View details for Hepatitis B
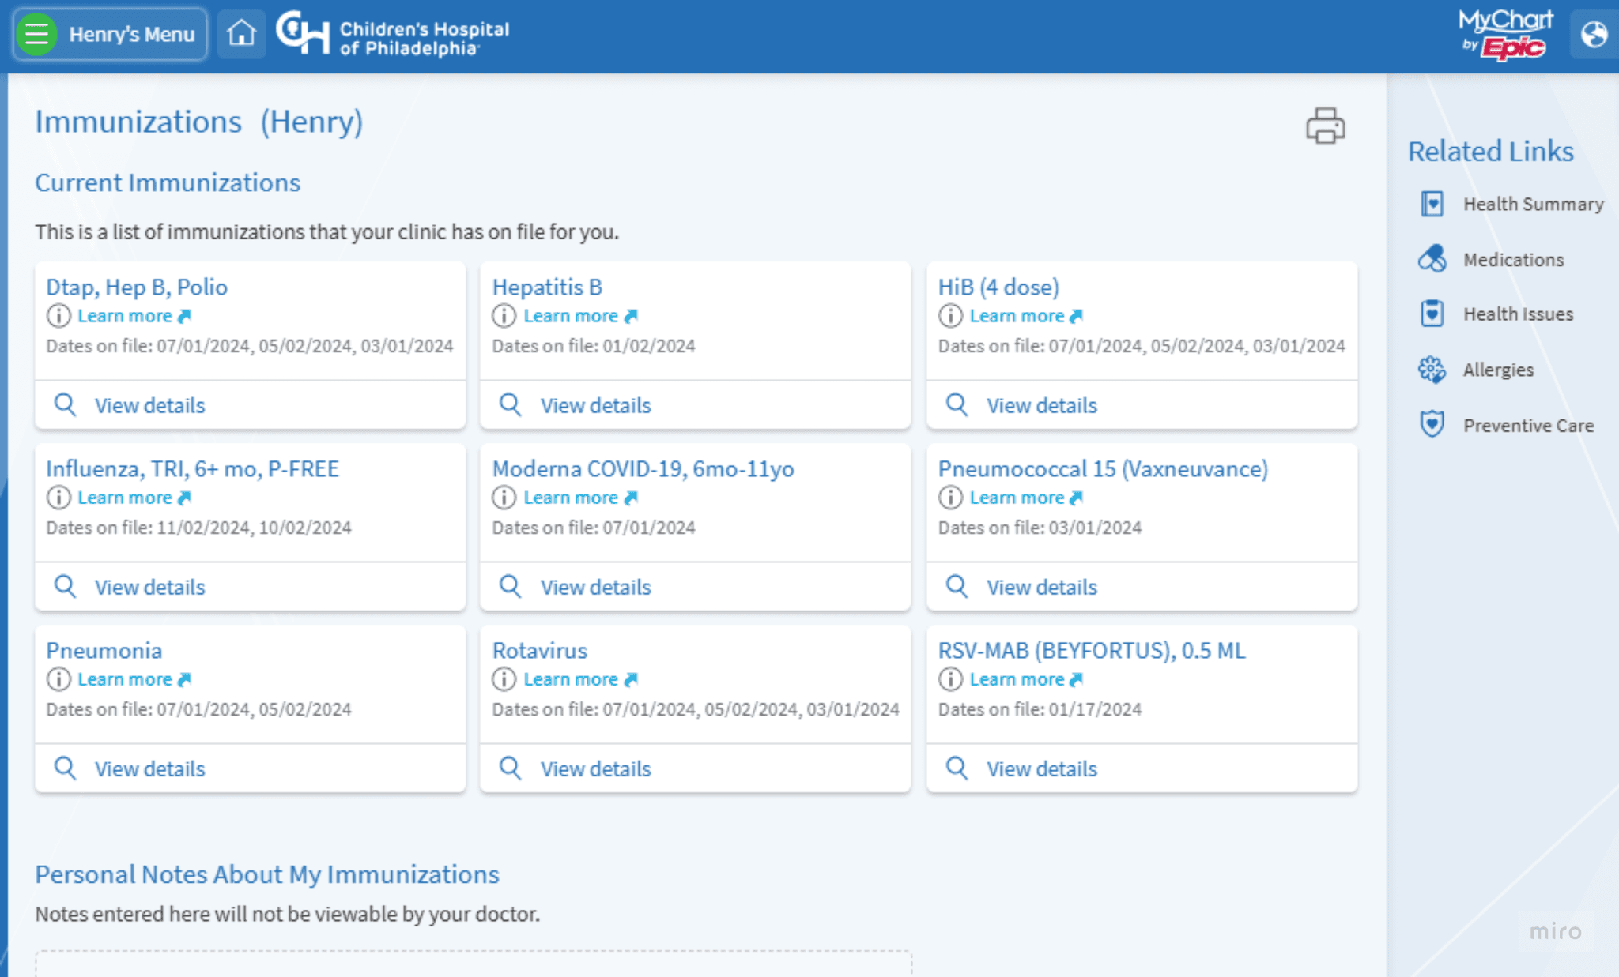The image size is (1619, 977). pos(595,405)
